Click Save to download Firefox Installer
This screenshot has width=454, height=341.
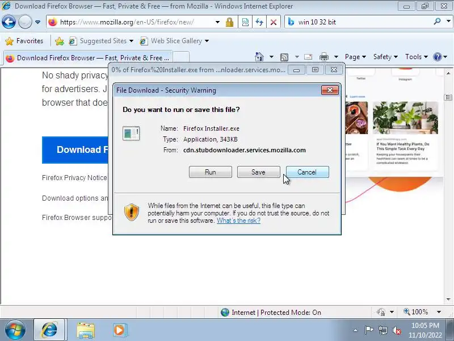point(259,172)
